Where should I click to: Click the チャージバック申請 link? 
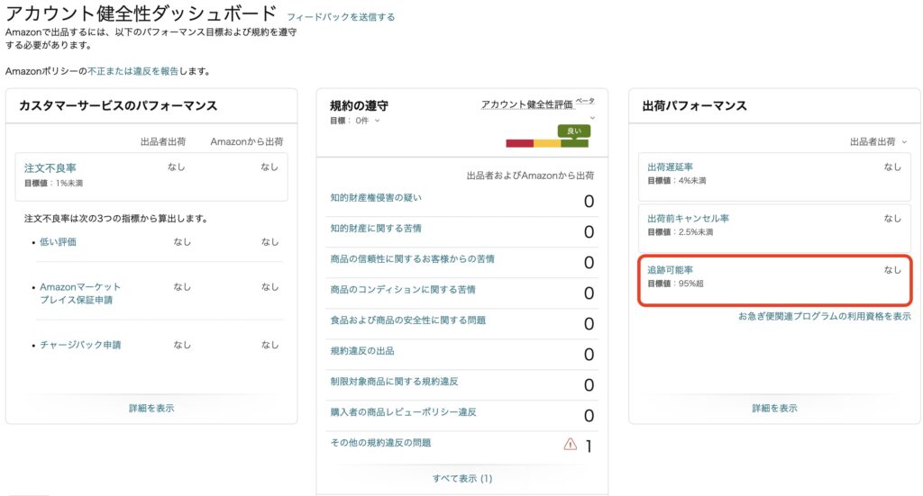(80, 345)
